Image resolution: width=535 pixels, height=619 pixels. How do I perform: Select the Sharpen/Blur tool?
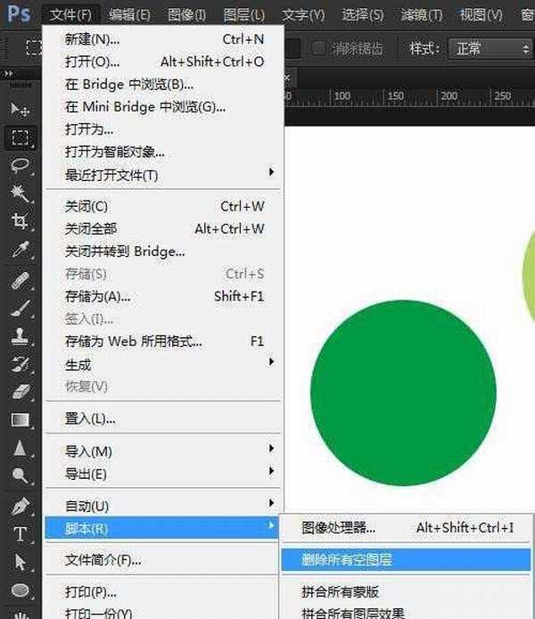(20, 449)
